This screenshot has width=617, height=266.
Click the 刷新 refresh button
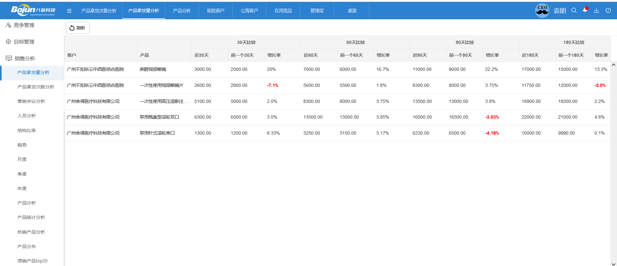click(x=78, y=28)
